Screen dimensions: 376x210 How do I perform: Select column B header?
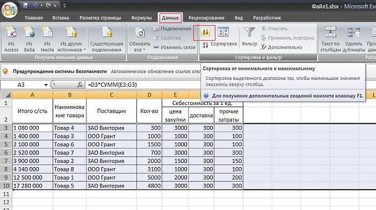[x=69, y=95]
